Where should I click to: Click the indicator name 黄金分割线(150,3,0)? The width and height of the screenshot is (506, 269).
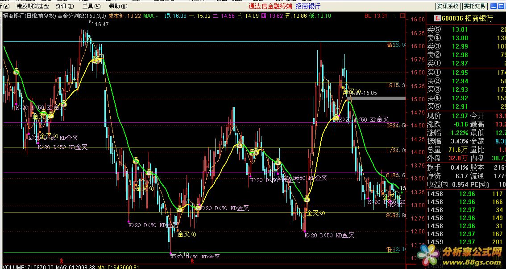(x=82, y=16)
